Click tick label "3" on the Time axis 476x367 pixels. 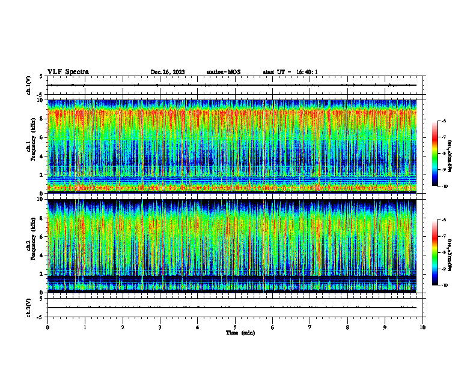160,327
